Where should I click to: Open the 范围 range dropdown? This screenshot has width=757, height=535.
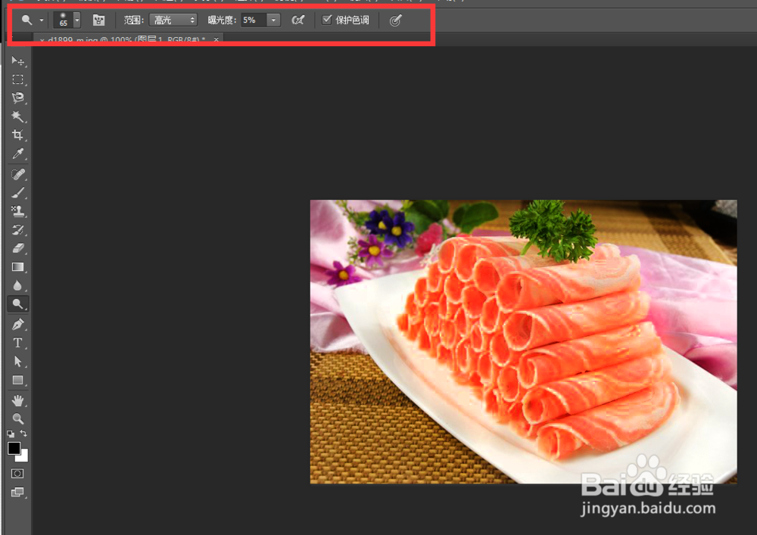pos(173,20)
